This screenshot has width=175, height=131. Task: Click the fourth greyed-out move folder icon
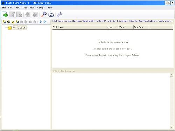pyautogui.click(x=35, y=22)
